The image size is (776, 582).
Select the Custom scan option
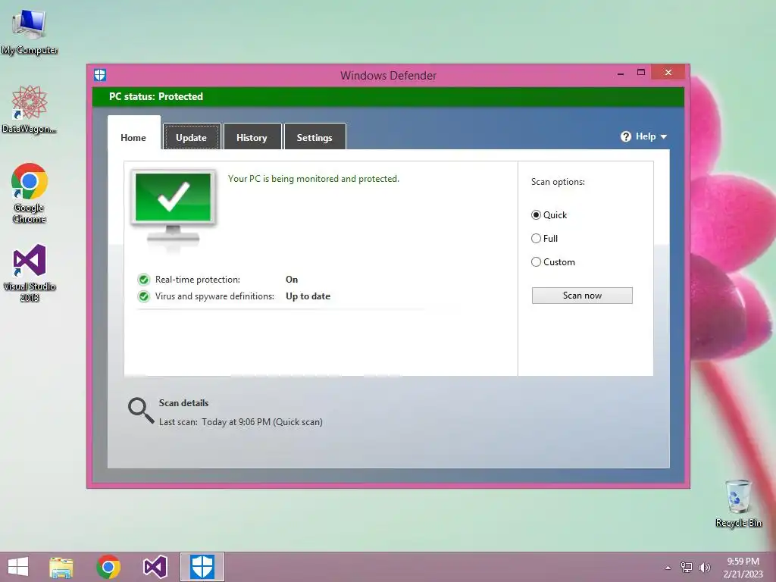(x=552, y=262)
